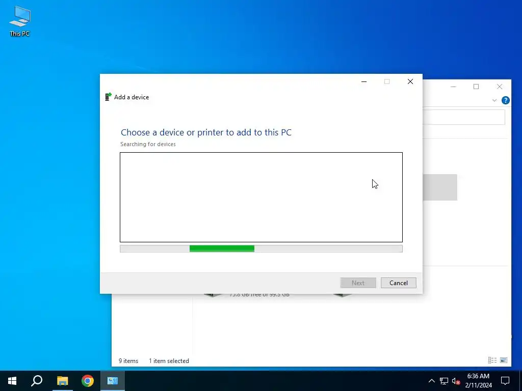The image size is (522, 391).
Task: Show hidden system tray icons
Action: [x=431, y=381]
